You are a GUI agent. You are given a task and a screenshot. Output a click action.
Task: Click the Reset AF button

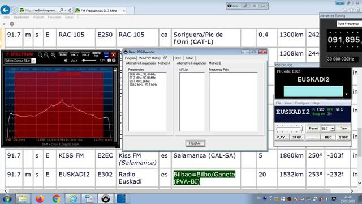(195, 143)
